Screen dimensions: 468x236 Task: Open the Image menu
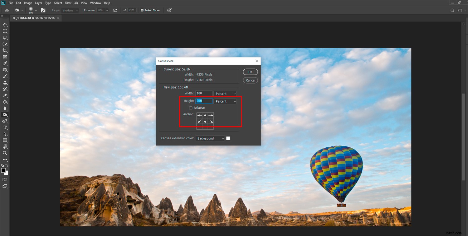coord(28,3)
